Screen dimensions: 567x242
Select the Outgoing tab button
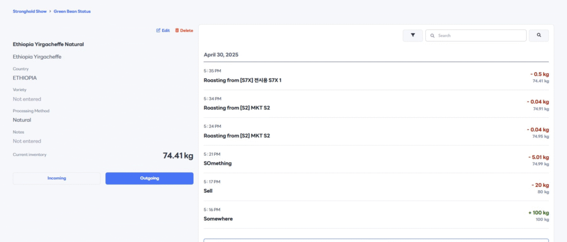coord(150,178)
